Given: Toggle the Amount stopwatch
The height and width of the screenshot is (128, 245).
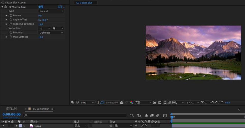Looking at the screenshot, I should pos(11,15).
